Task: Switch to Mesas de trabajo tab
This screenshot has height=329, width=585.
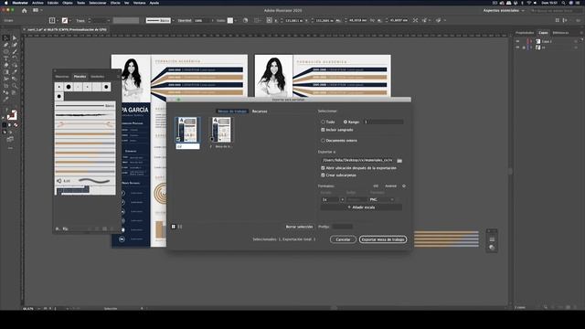Action: [232, 111]
